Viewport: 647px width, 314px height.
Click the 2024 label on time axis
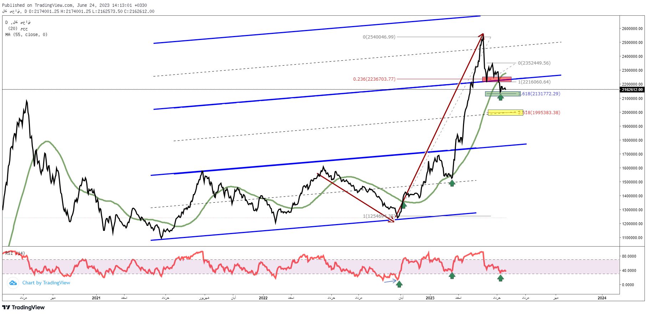coord(602,298)
